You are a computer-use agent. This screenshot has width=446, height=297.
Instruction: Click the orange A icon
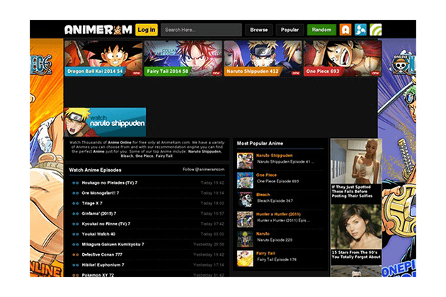tap(345, 30)
